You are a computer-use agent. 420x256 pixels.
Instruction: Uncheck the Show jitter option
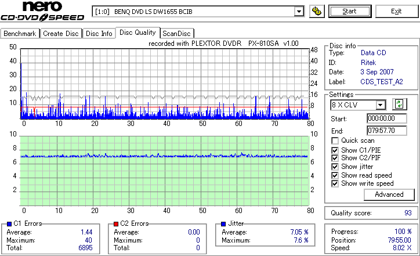(x=335, y=167)
